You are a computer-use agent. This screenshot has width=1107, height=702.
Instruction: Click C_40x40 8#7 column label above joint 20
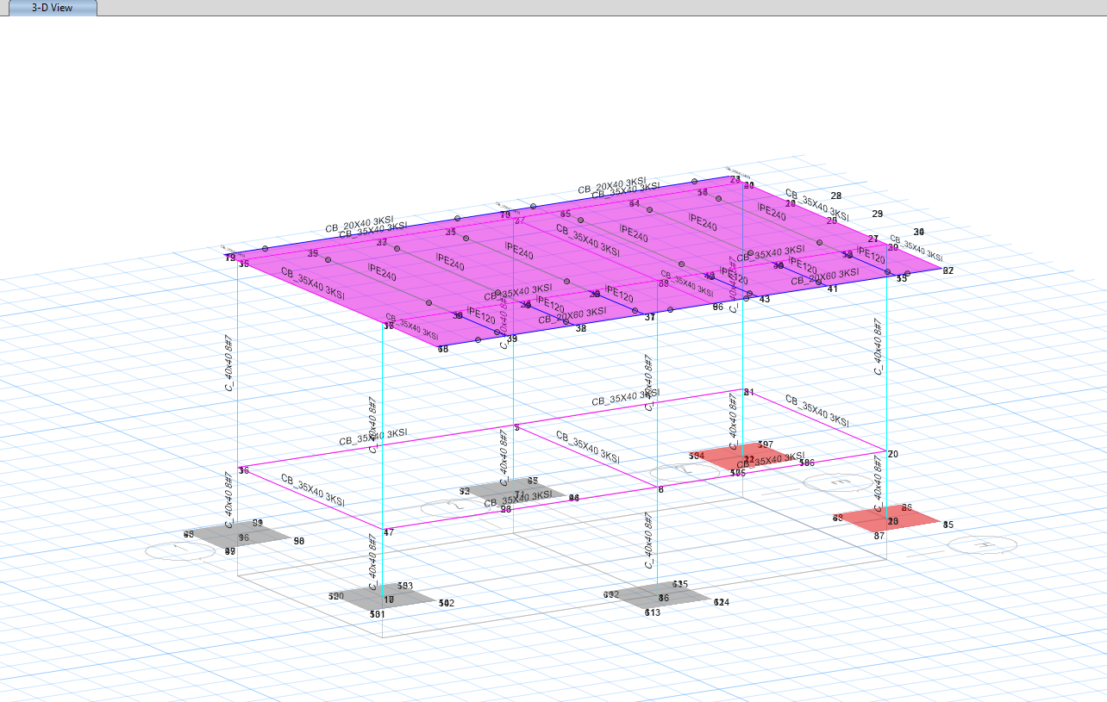point(878,345)
